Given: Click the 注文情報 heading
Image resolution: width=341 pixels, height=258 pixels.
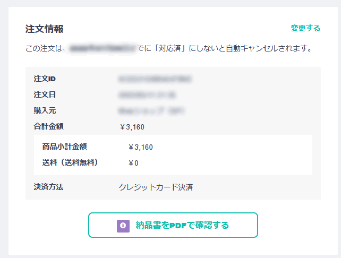Looking at the screenshot, I should (45, 29).
